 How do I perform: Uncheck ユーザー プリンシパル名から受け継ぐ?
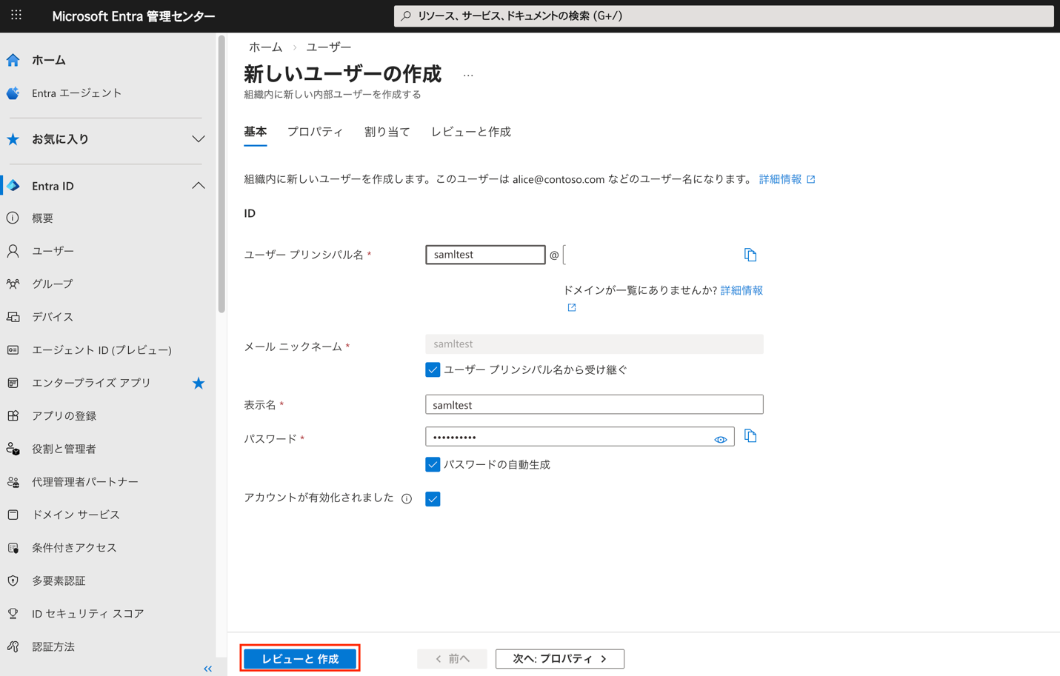pos(432,369)
